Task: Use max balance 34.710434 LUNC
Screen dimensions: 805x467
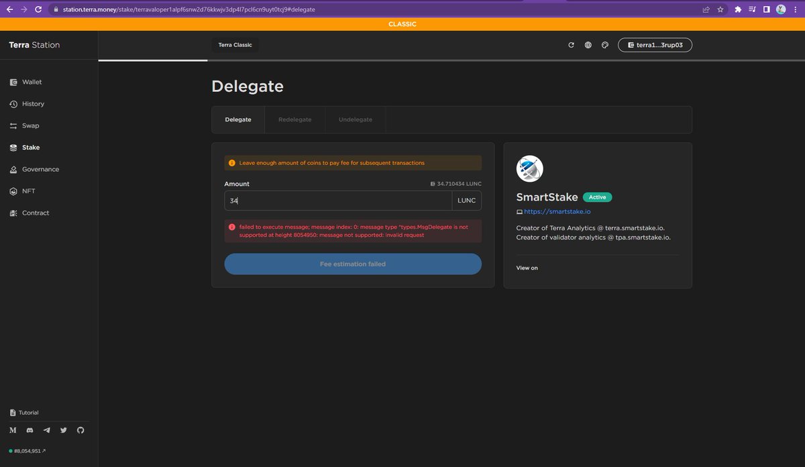Action: [x=455, y=184]
